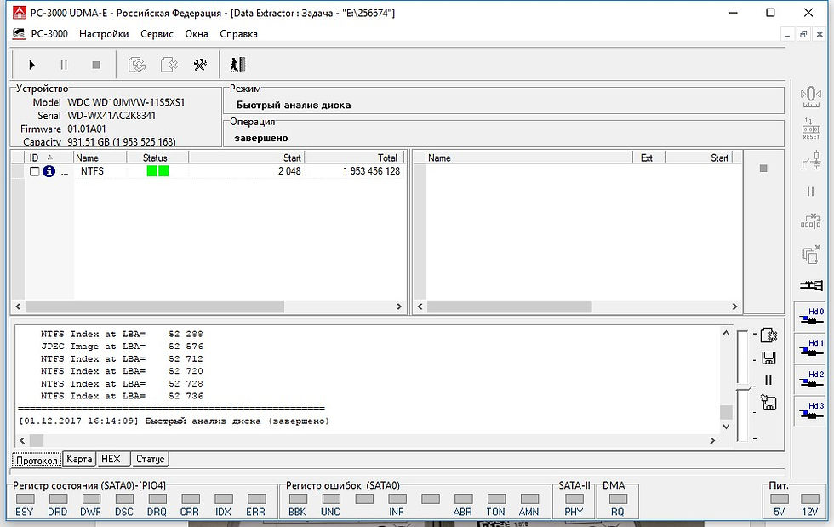Image resolution: width=834 pixels, height=527 pixels.
Task: Click the Name column header in the partition list
Action: click(x=100, y=158)
